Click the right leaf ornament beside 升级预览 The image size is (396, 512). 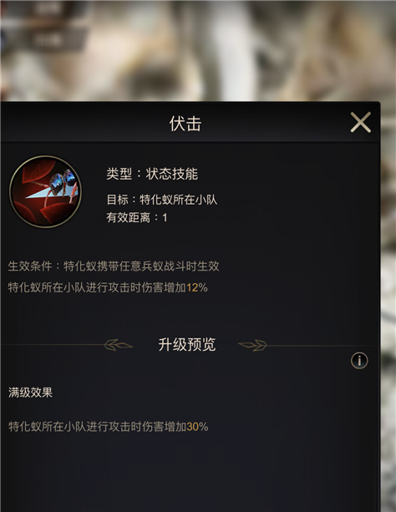[252, 345]
